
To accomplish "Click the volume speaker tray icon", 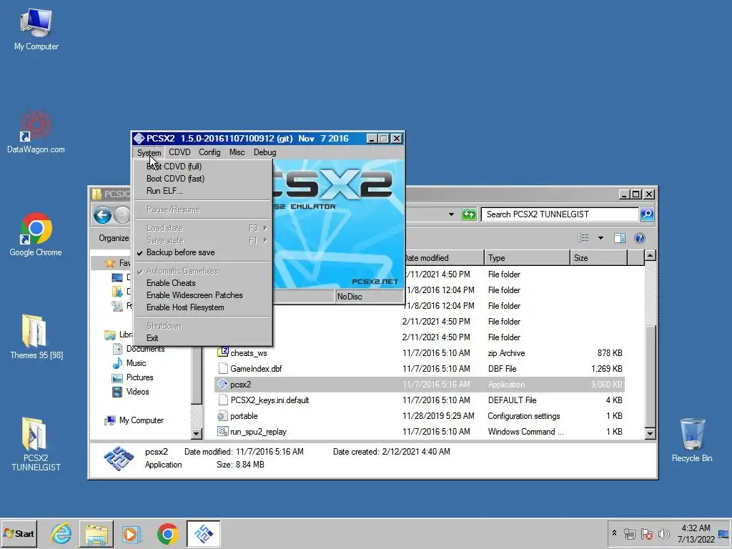I will (663, 533).
